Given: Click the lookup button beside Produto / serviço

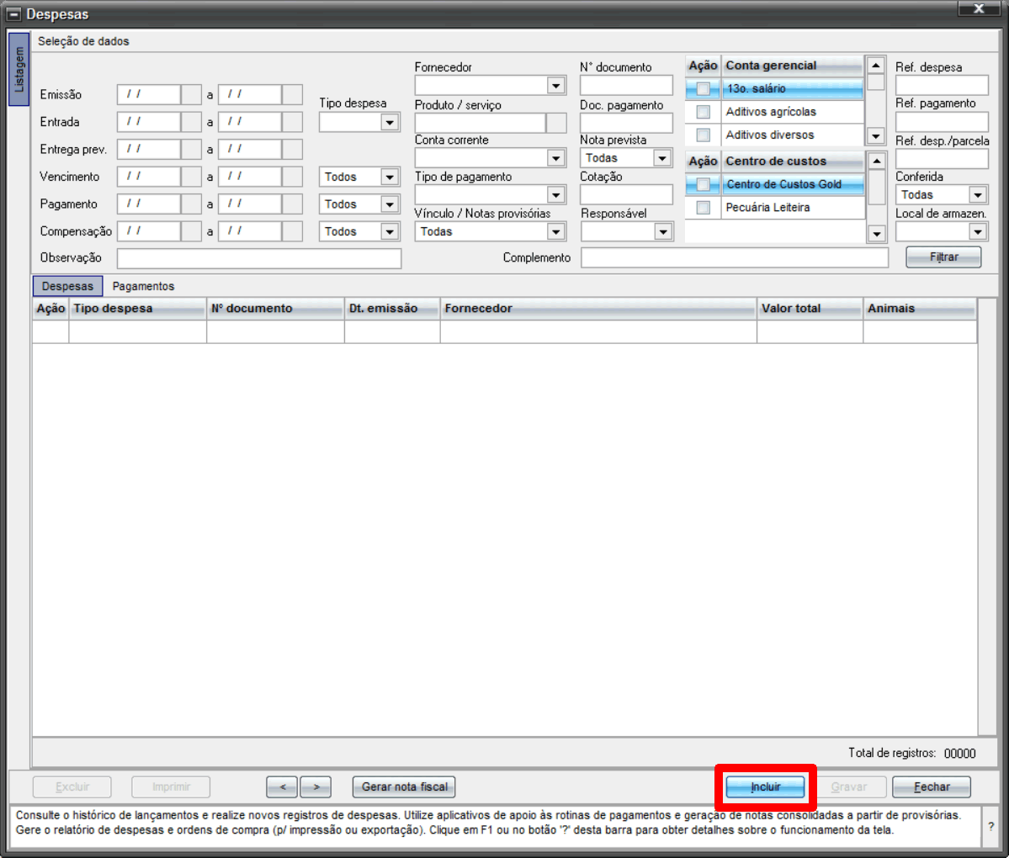Looking at the screenshot, I should click(556, 123).
